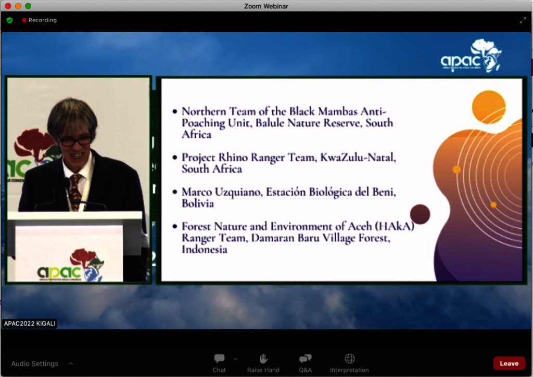This screenshot has height=377, width=533.
Task: Close the Zoom Webinar window
Action: coord(8,6)
